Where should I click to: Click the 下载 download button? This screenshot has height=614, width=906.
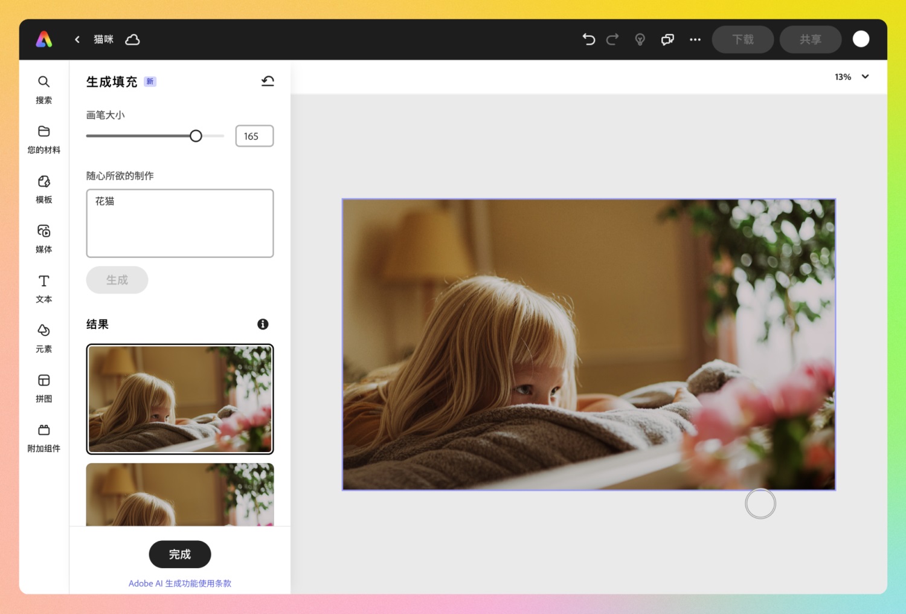[x=743, y=39]
